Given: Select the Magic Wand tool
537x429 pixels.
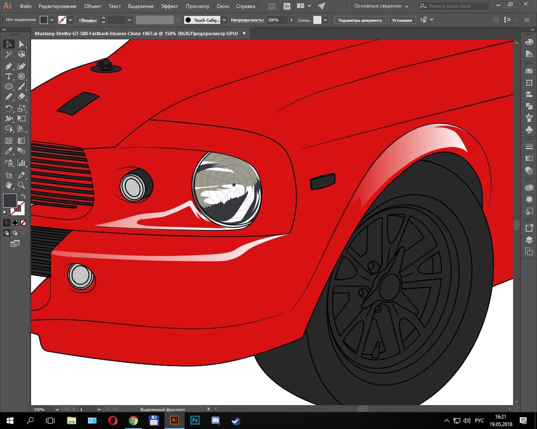Looking at the screenshot, I should tap(9, 55).
